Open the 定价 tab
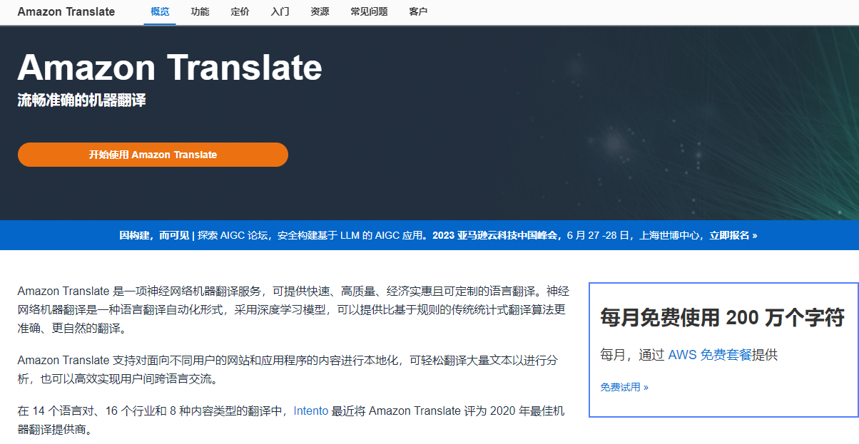 click(x=240, y=12)
